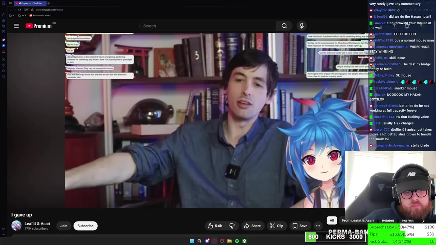The image size is (436, 245).
Task: Go forward in the browser
Action: 14,10
